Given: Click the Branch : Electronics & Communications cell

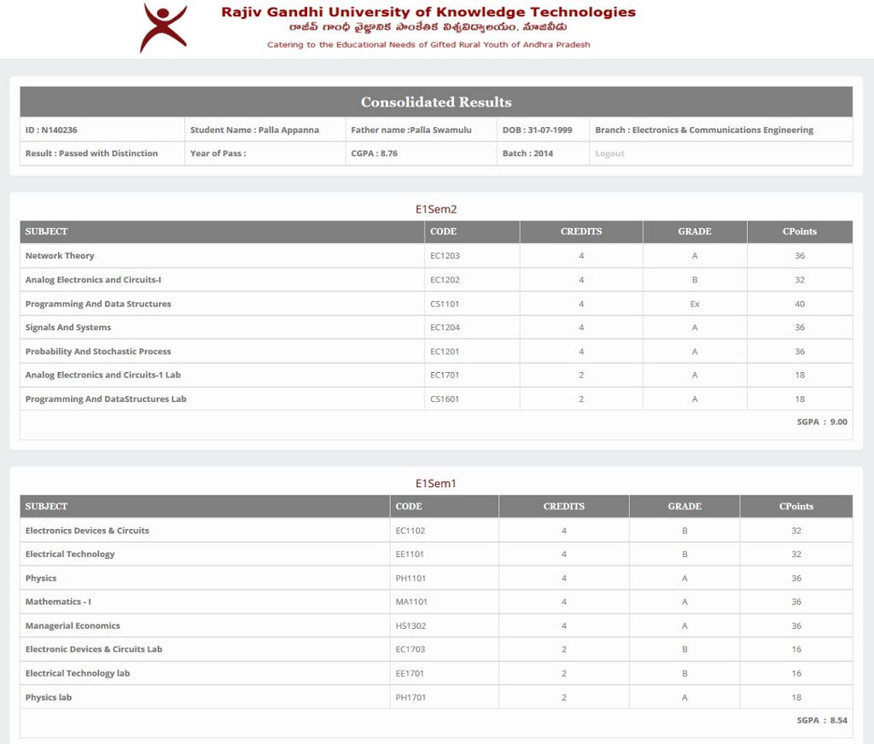Looking at the screenshot, I should 720,130.
